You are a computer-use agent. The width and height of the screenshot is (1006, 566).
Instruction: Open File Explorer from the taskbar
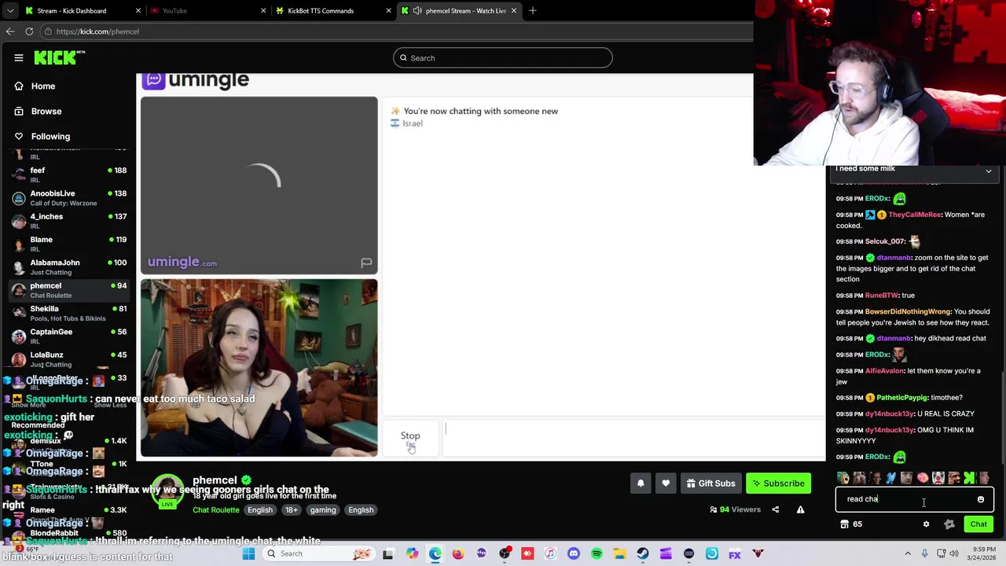[x=620, y=553]
